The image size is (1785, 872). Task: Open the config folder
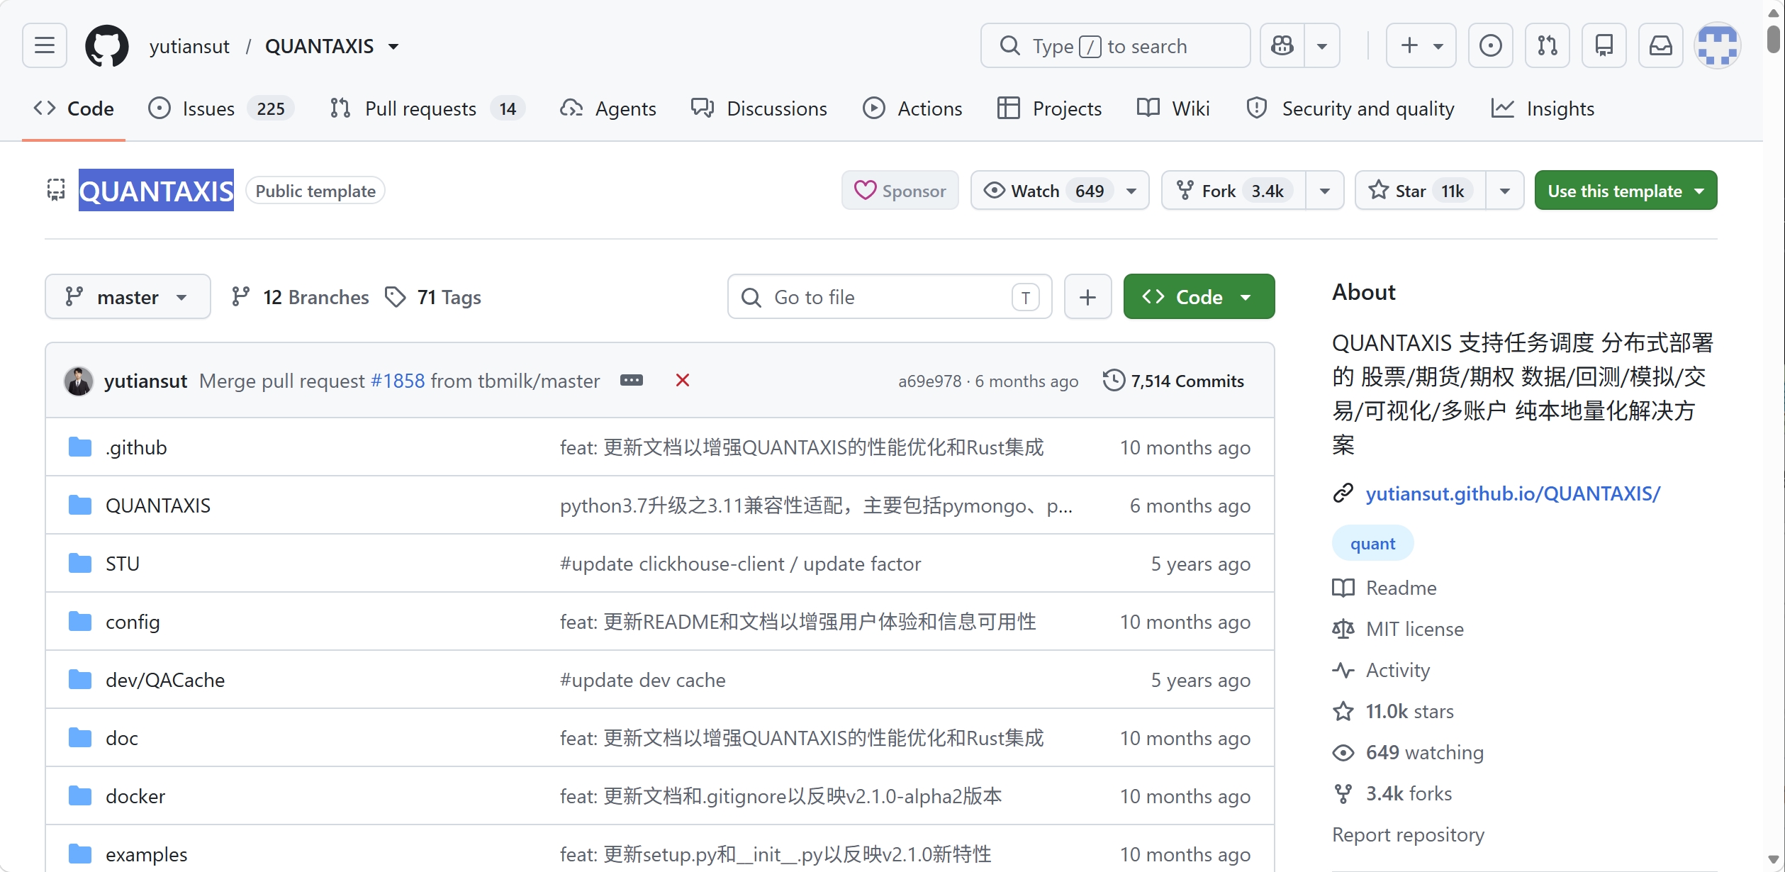pos(133,622)
